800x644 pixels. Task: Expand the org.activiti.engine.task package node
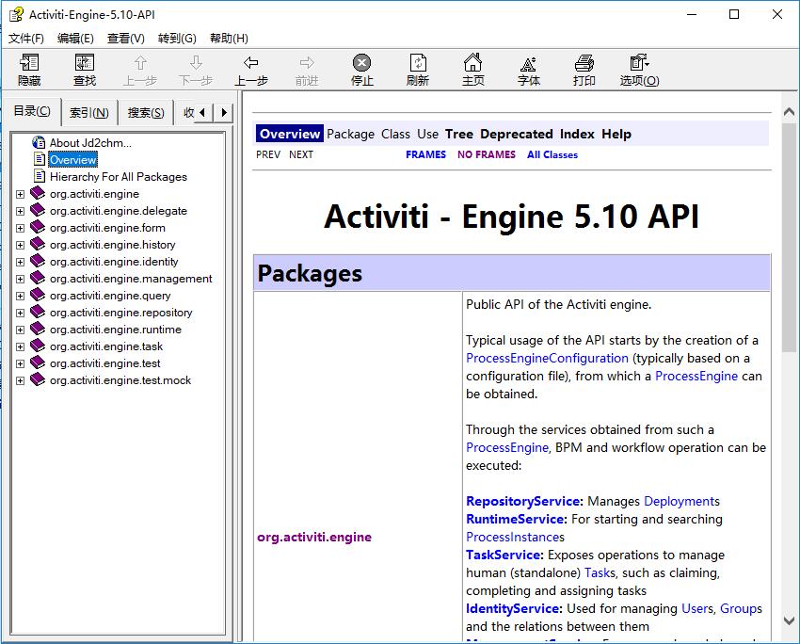coord(21,346)
